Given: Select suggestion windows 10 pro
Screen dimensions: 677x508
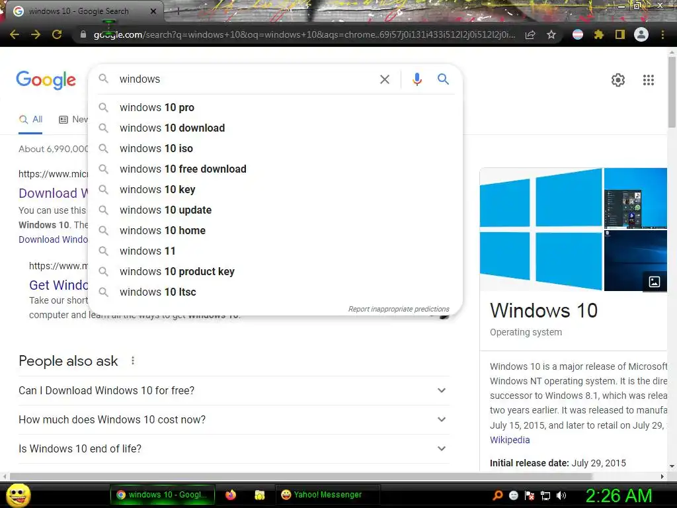Looking at the screenshot, I should pyautogui.click(x=275, y=108).
